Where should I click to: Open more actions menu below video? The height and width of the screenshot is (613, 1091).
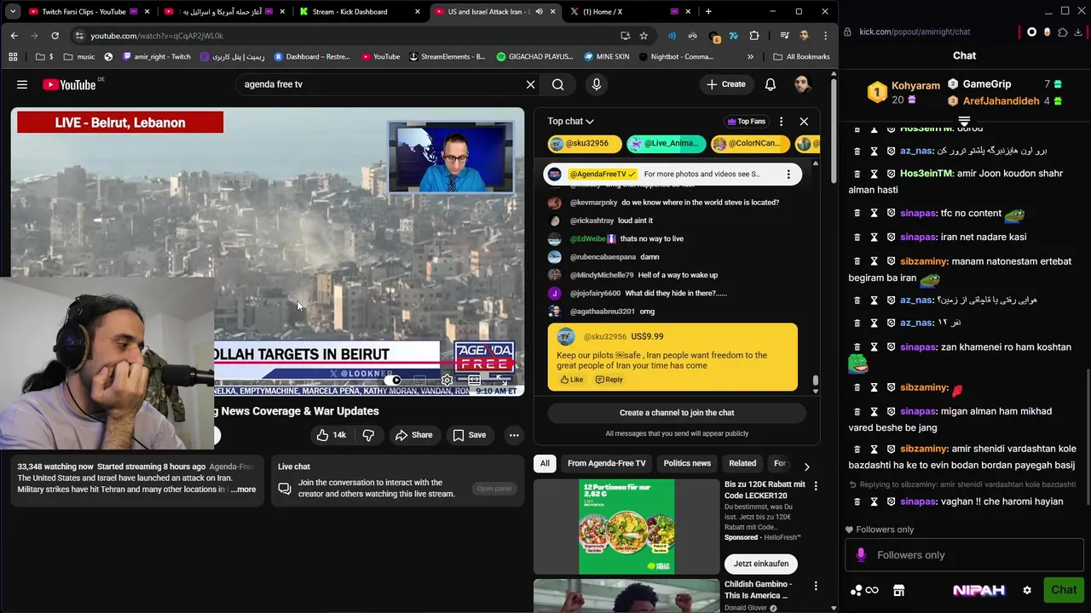(514, 435)
